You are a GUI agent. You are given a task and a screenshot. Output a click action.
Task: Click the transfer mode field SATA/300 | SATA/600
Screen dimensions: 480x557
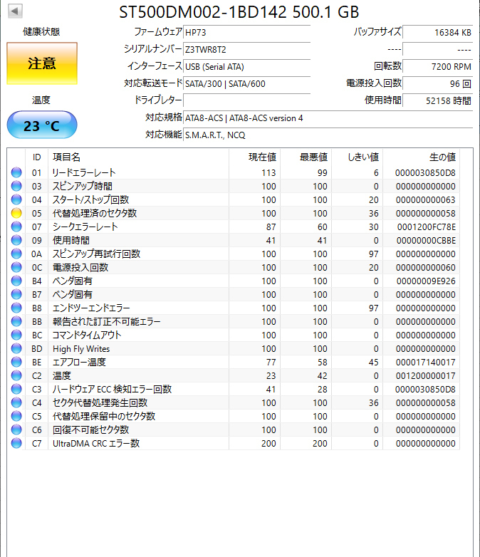pyautogui.click(x=247, y=83)
